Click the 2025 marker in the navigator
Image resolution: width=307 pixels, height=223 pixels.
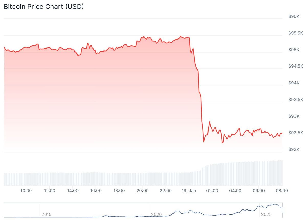(266, 214)
